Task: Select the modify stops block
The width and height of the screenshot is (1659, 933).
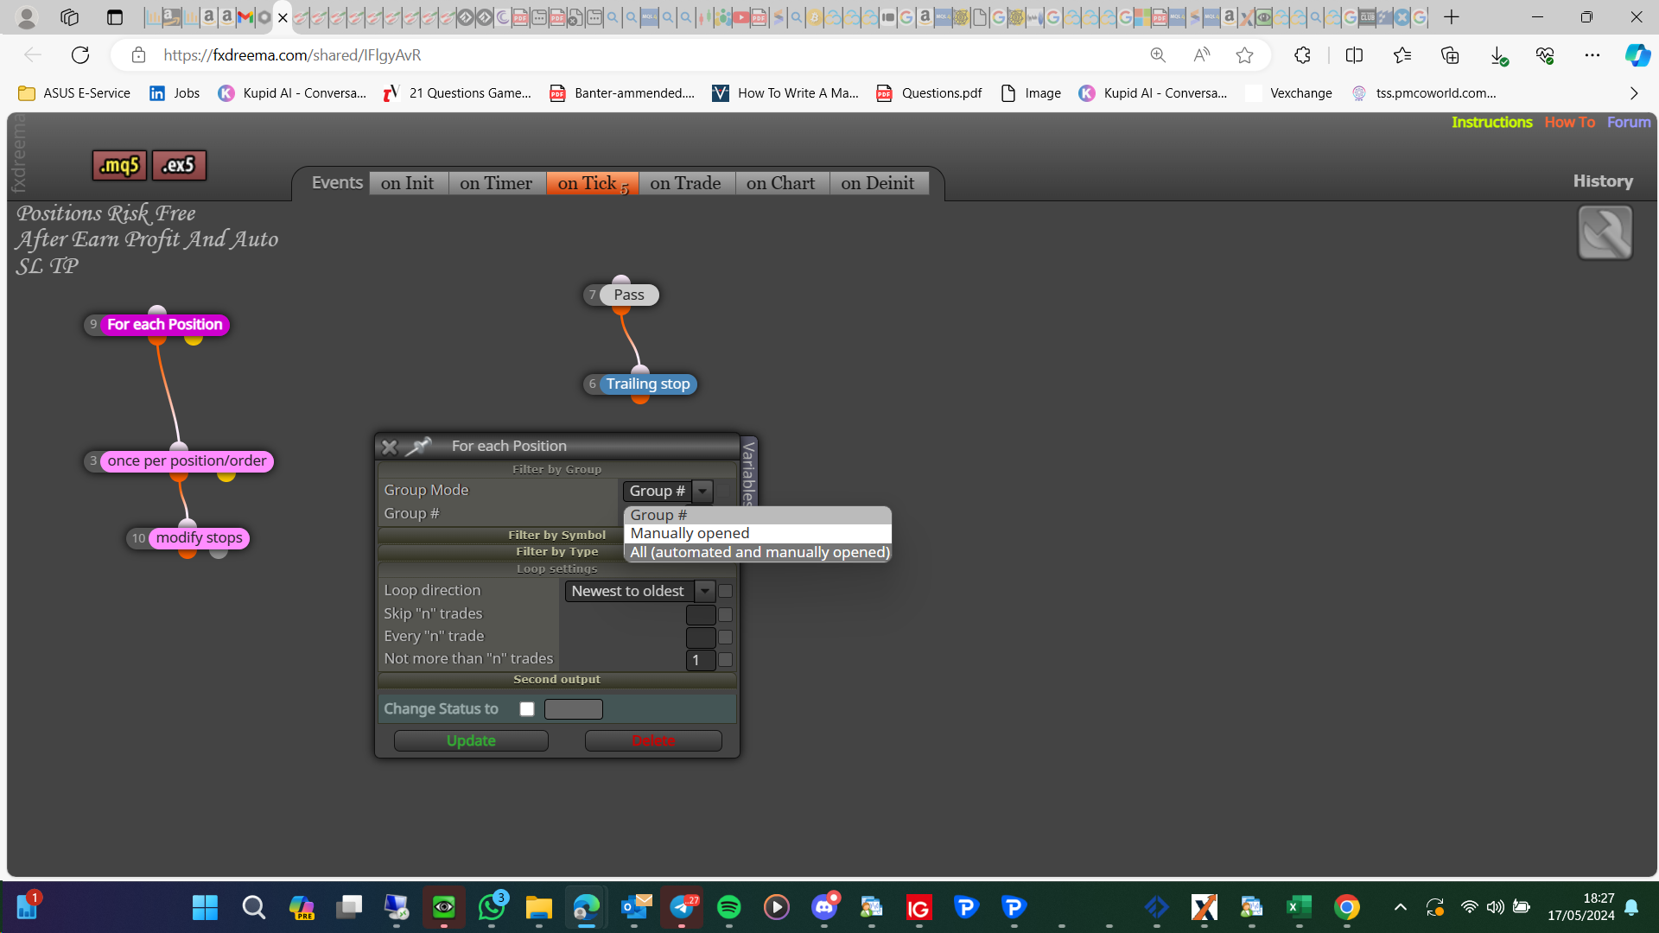Action: pyautogui.click(x=199, y=538)
